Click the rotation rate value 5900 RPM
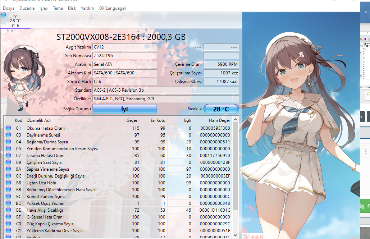 click(x=221, y=64)
